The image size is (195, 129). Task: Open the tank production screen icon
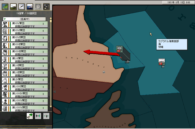pos(13,7)
